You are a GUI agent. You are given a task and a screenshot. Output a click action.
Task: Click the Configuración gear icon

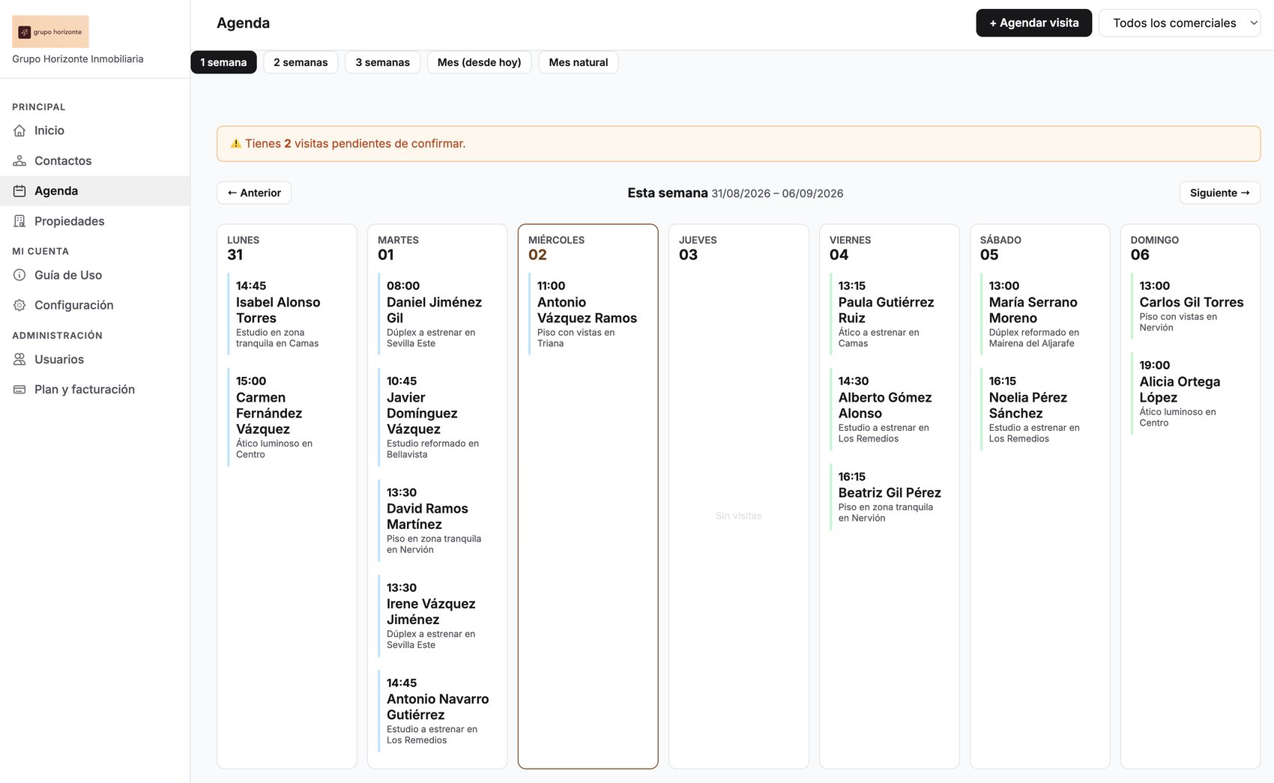(x=19, y=305)
